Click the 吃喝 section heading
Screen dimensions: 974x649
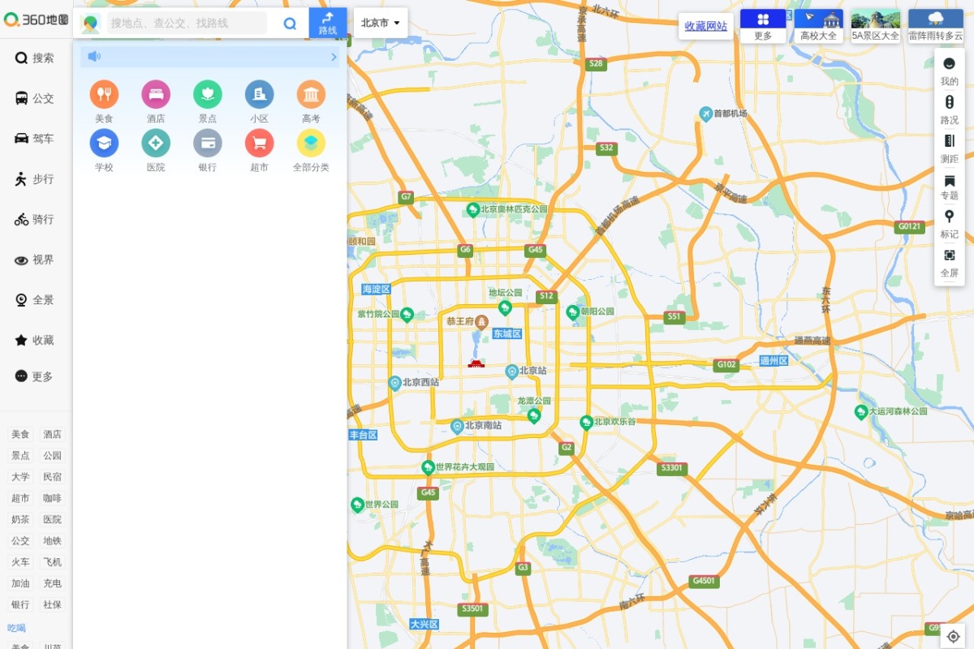[x=17, y=628]
